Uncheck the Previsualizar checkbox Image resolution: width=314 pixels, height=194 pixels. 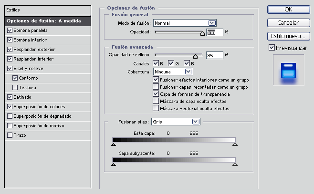tap(272, 48)
